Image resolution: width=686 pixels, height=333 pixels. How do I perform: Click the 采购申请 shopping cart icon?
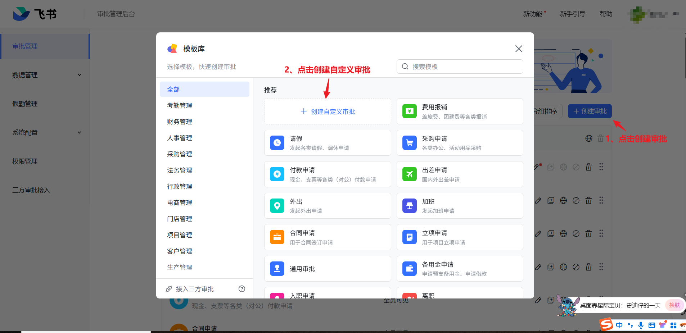[409, 143]
